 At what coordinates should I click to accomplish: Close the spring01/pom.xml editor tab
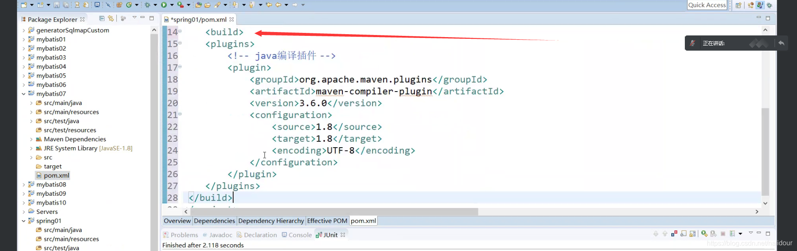pos(232,19)
